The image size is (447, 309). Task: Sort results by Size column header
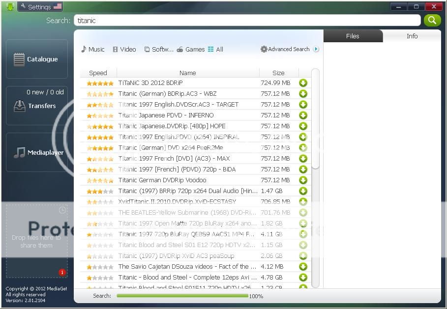click(x=278, y=73)
